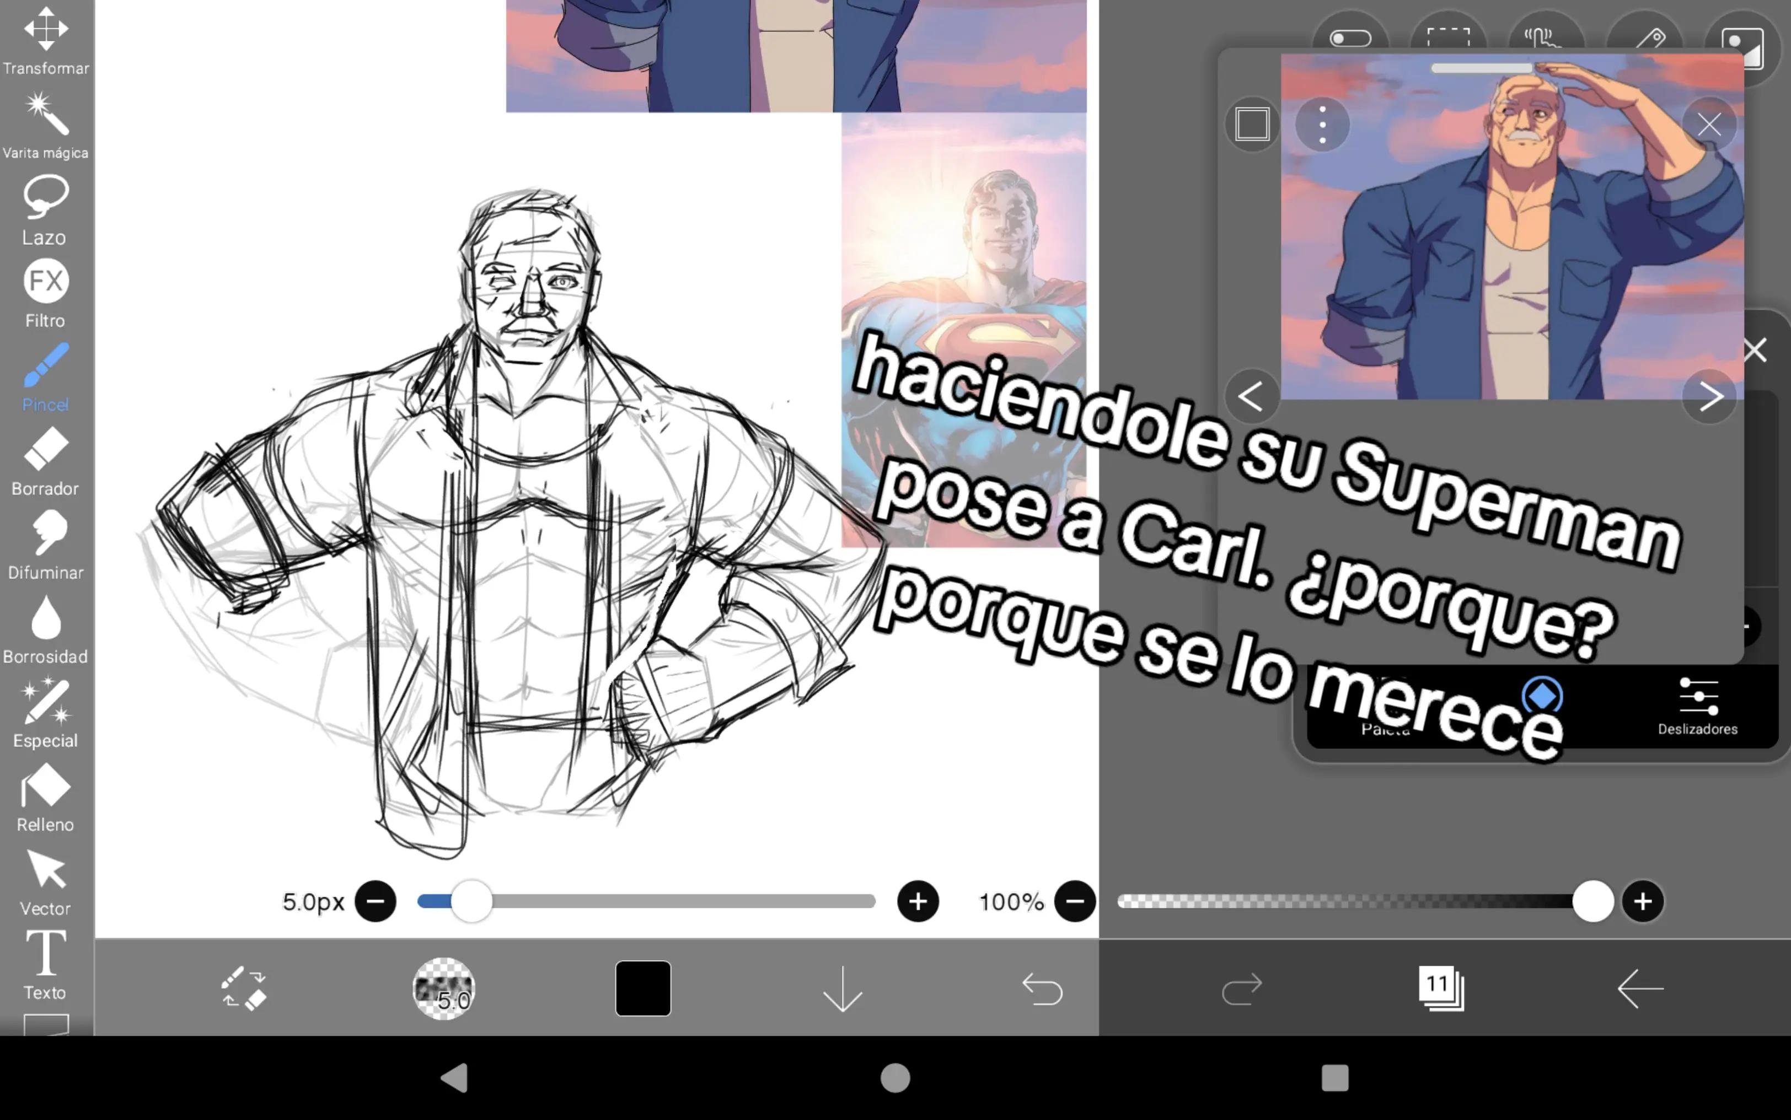
Task: Choose the Especial tool
Action: [46, 713]
